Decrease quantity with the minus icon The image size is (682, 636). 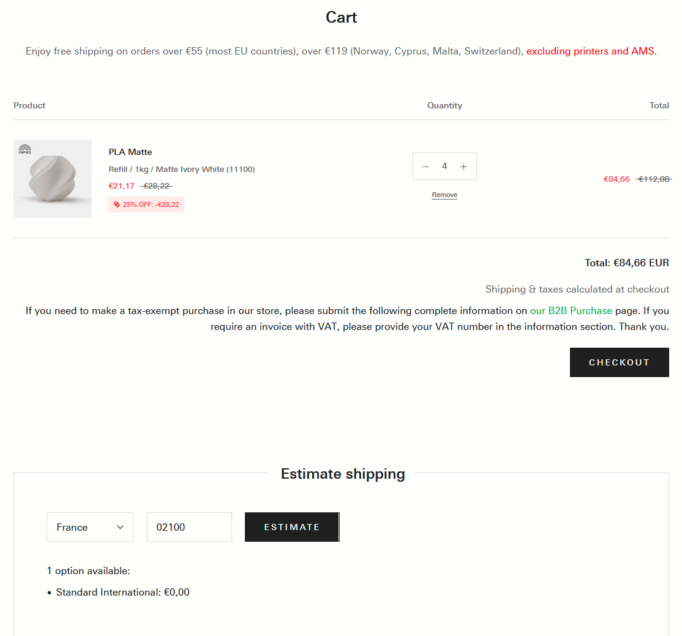pos(425,166)
